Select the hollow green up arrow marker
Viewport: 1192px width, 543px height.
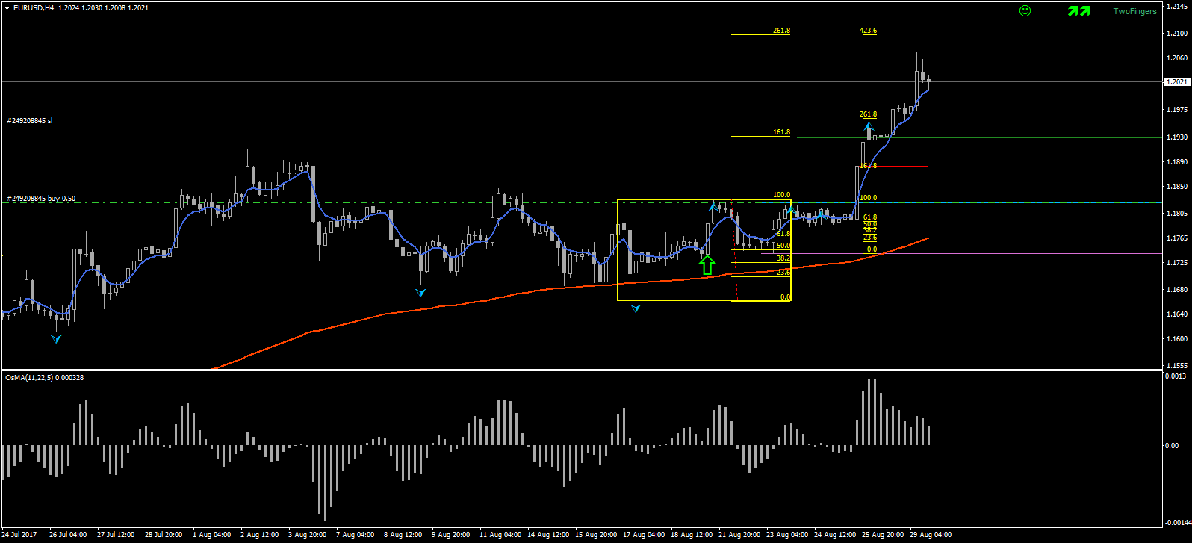click(707, 264)
